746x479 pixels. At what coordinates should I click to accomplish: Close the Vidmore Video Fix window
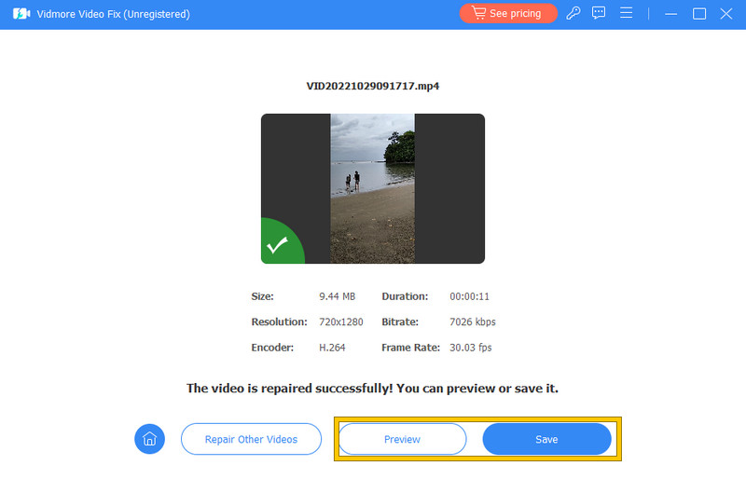click(x=726, y=14)
